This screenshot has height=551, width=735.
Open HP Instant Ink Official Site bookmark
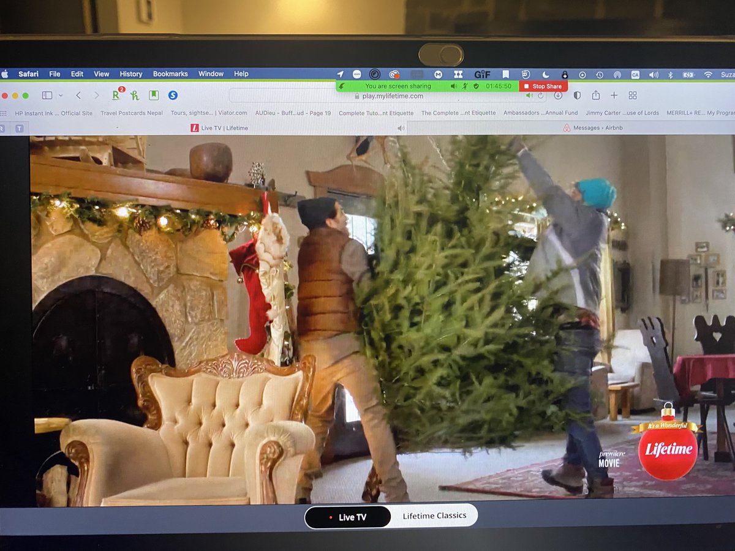click(x=54, y=113)
